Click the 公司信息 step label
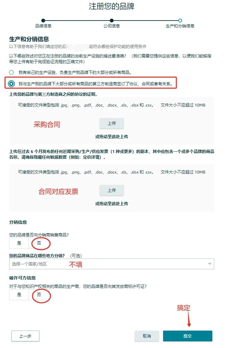Screen dimensions: 230x348 111,26
